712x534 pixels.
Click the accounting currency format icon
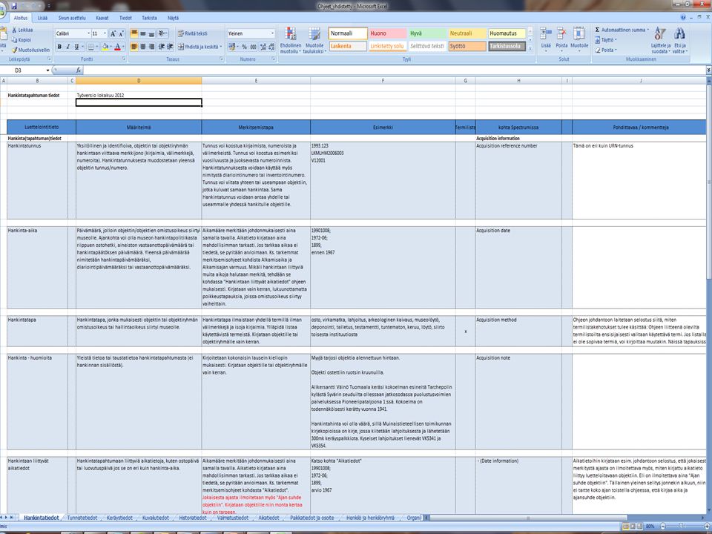(231, 47)
